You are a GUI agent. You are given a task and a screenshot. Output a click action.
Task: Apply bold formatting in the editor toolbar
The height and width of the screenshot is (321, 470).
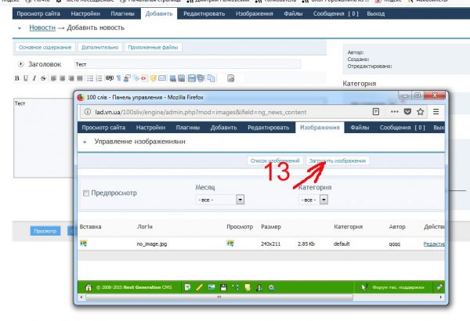pos(17,78)
